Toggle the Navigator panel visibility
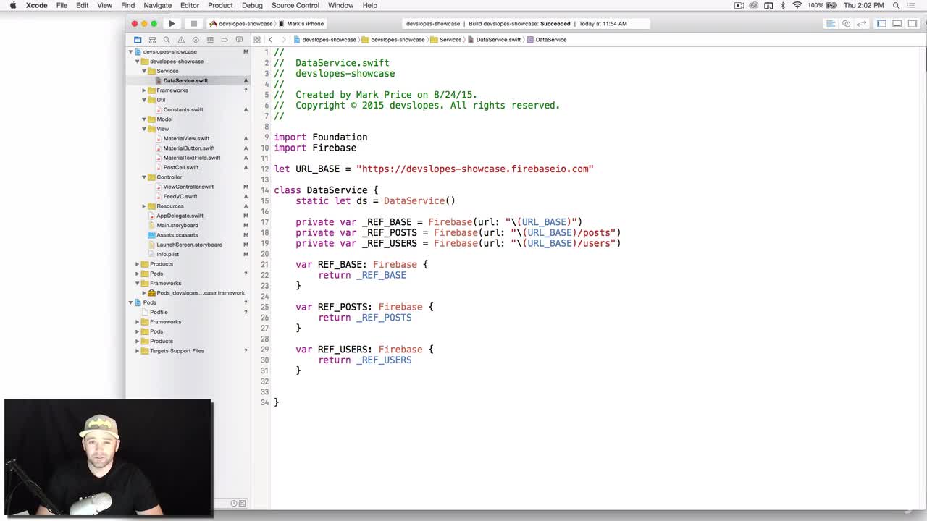The height and width of the screenshot is (521, 927). pyautogui.click(x=881, y=23)
